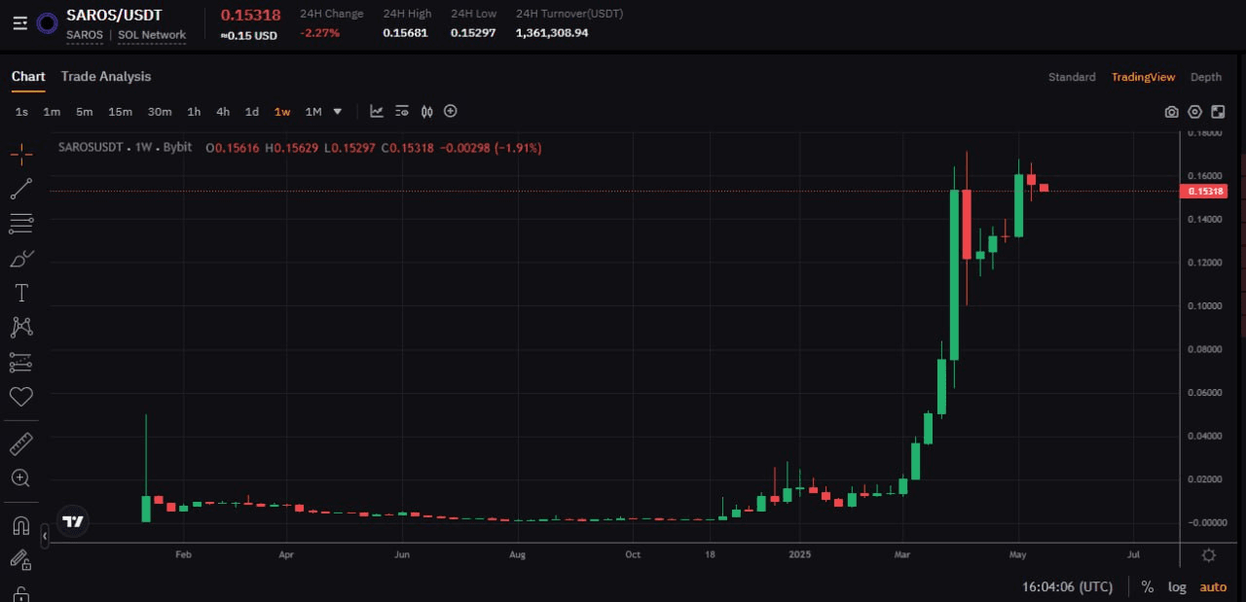Enable magnet snap mode
1246x602 pixels.
pyautogui.click(x=20, y=525)
